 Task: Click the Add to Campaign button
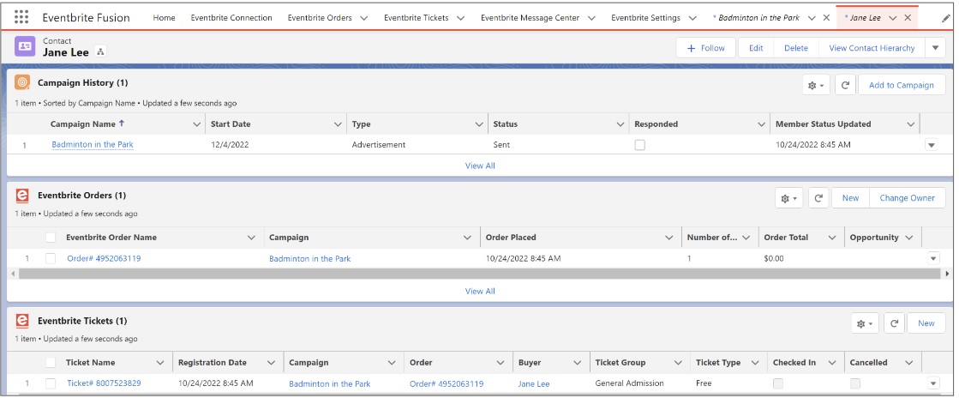pyautogui.click(x=901, y=85)
